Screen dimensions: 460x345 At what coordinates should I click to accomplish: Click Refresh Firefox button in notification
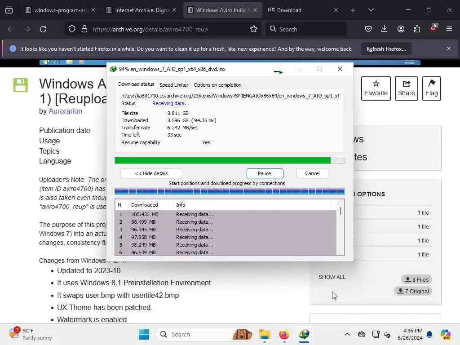click(386, 49)
